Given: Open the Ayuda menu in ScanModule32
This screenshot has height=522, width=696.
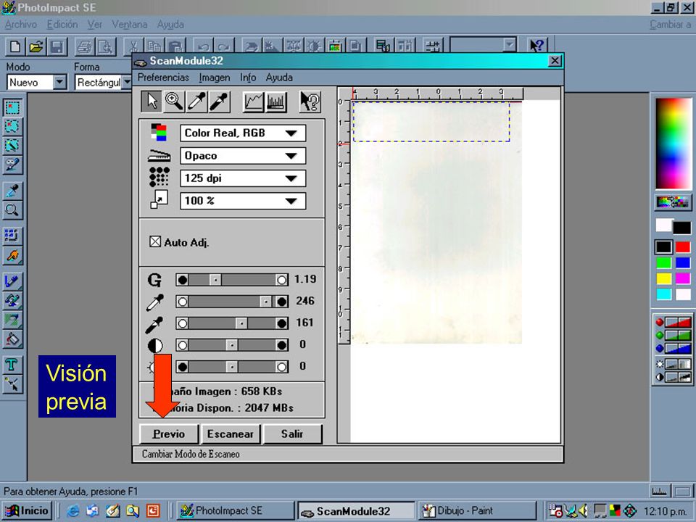Looking at the screenshot, I should [x=278, y=78].
